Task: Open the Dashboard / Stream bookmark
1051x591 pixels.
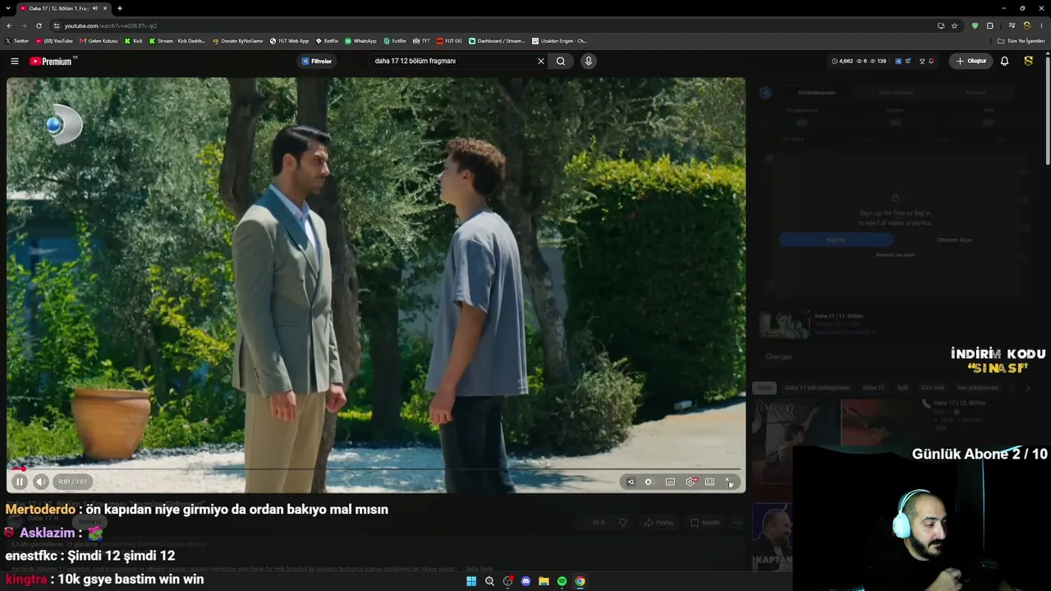Action: pos(497,41)
